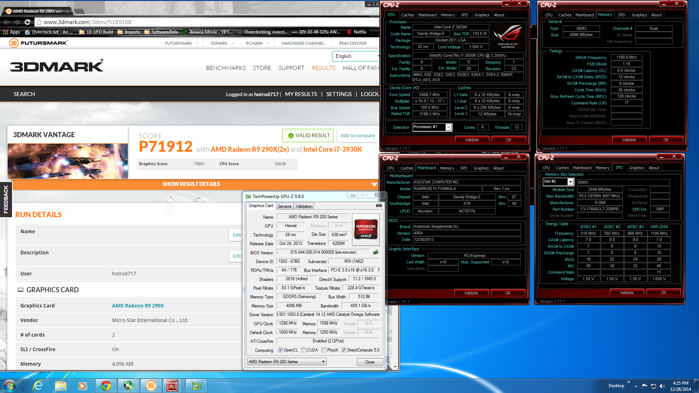Toggle the CUDA checkbox
Viewport: 699px width, 393px height.
(x=303, y=350)
